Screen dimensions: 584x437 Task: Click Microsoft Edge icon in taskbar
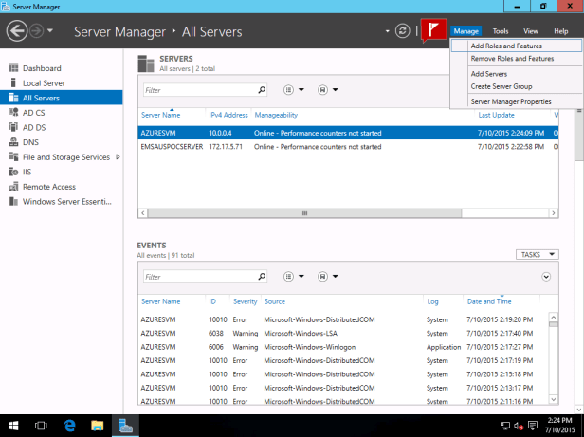tap(70, 426)
